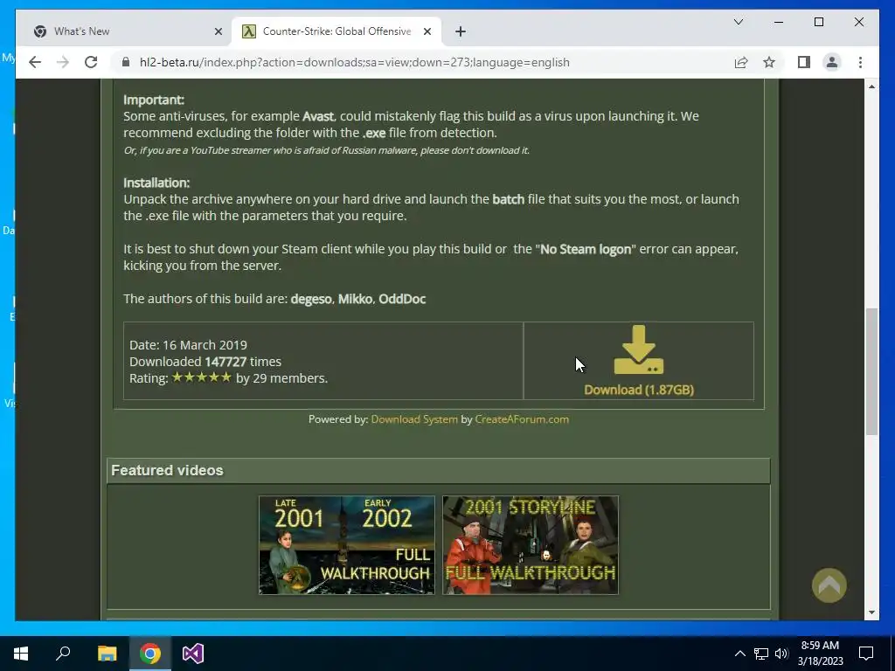Click the Installation: heading
This screenshot has width=895, height=671.
(x=156, y=183)
